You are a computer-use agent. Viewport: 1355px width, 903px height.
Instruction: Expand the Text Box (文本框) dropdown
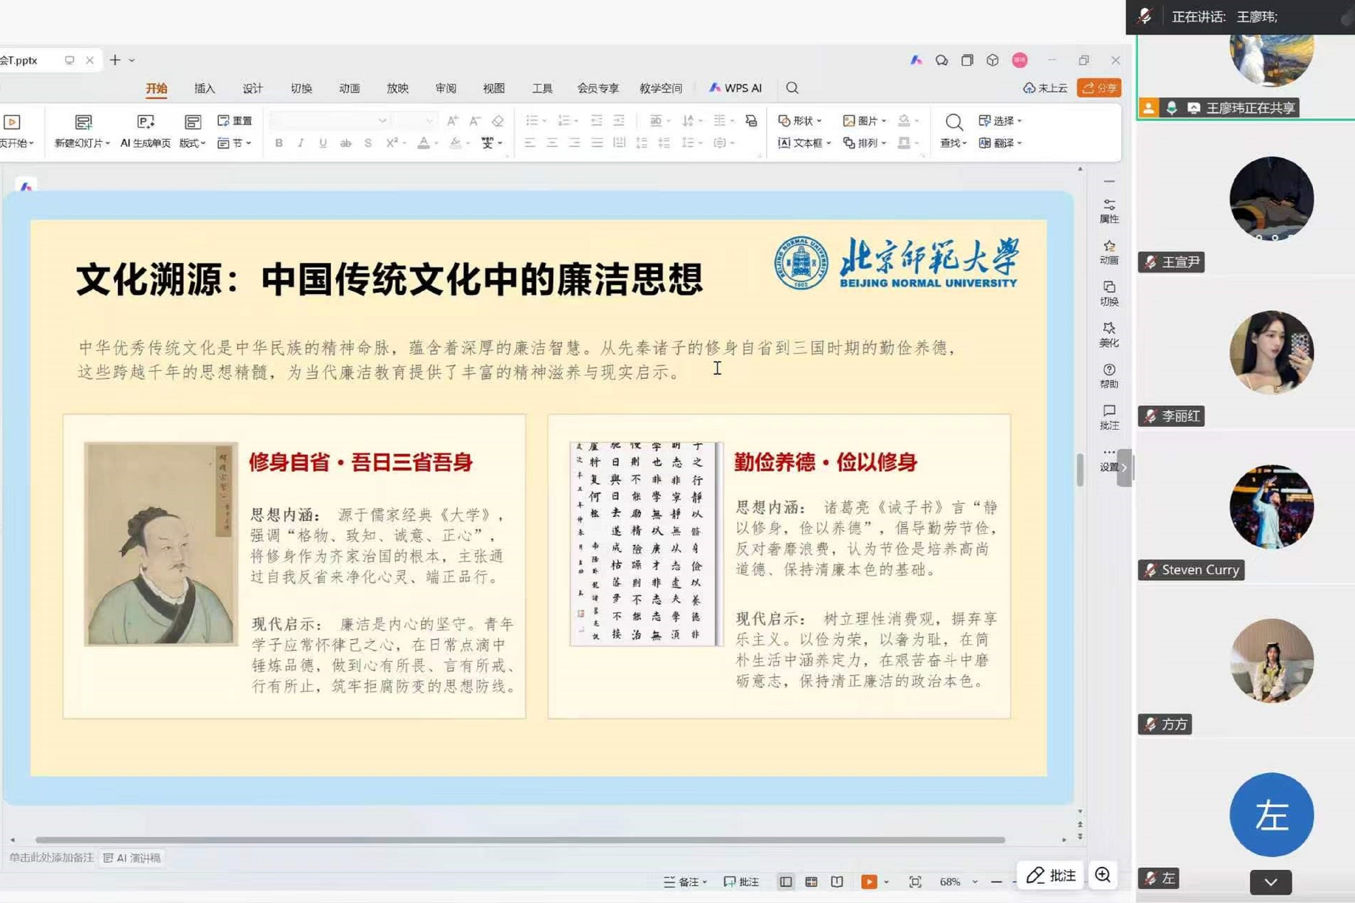pyautogui.click(x=804, y=143)
